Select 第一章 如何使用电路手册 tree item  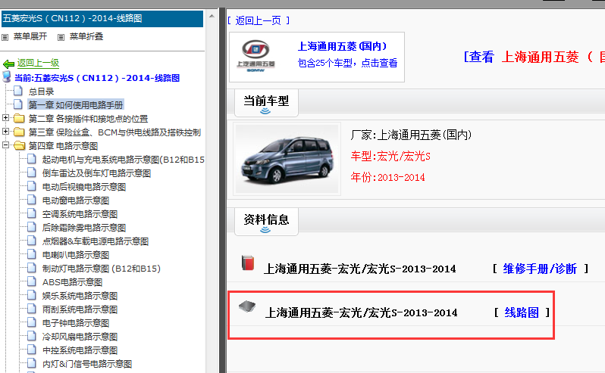(76, 104)
